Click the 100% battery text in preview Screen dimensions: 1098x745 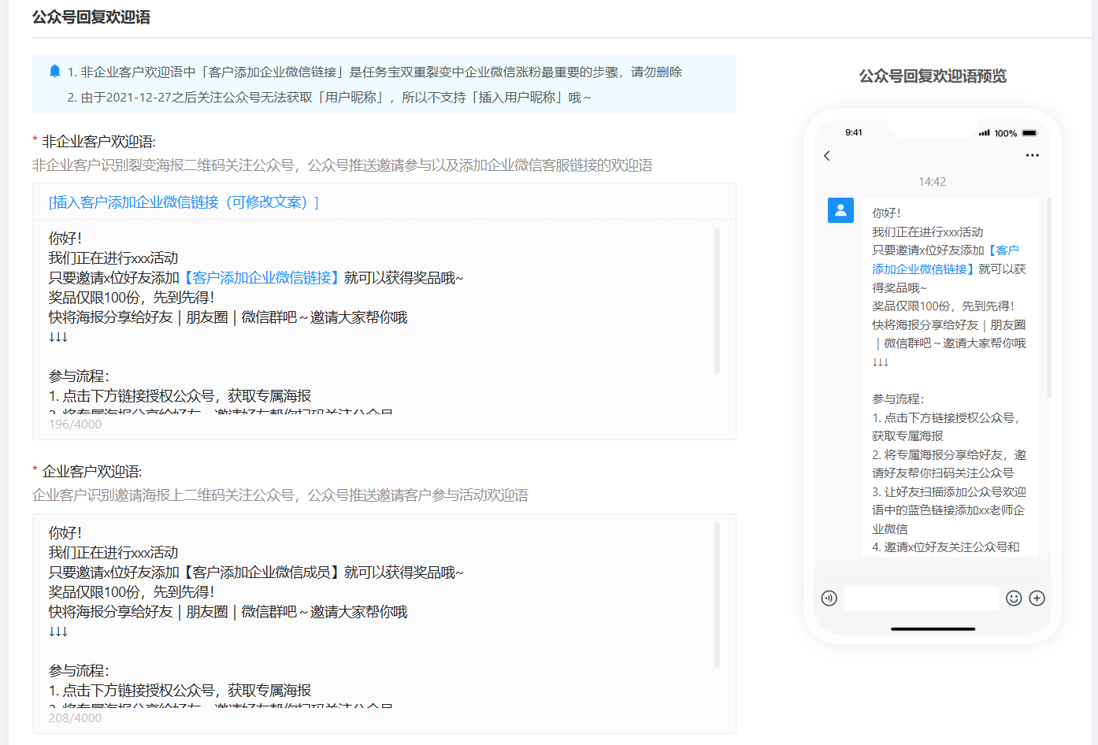[1005, 134]
